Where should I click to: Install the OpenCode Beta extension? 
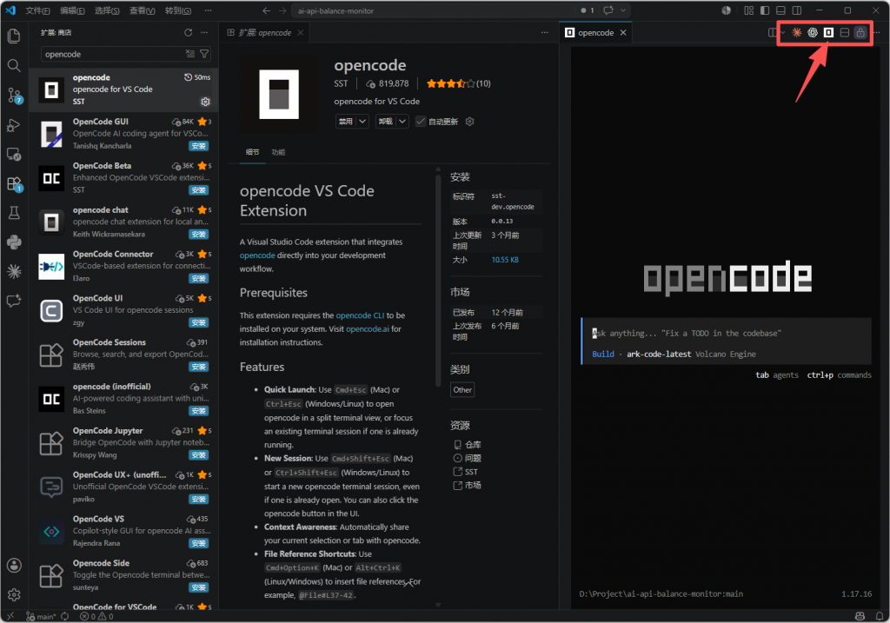[x=199, y=190]
